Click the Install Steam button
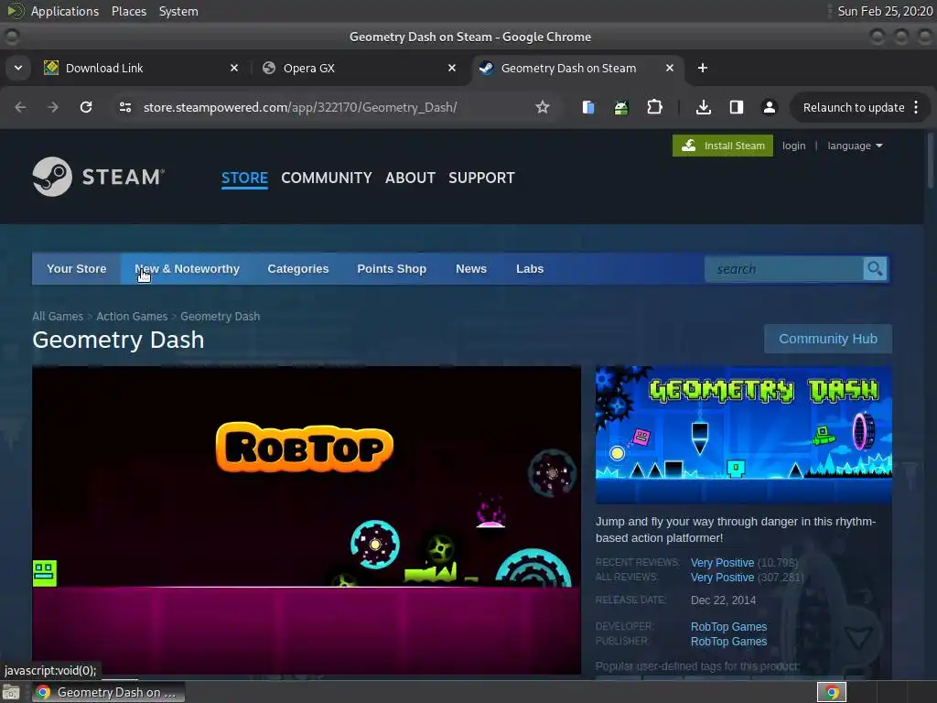937x703 pixels. 723,146
